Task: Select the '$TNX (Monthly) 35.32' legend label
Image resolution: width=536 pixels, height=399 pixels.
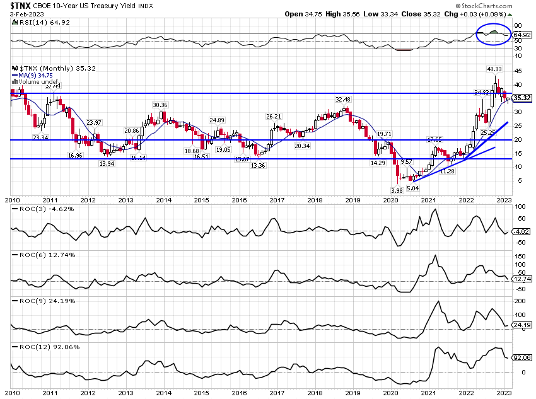Action: coord(57,68)
